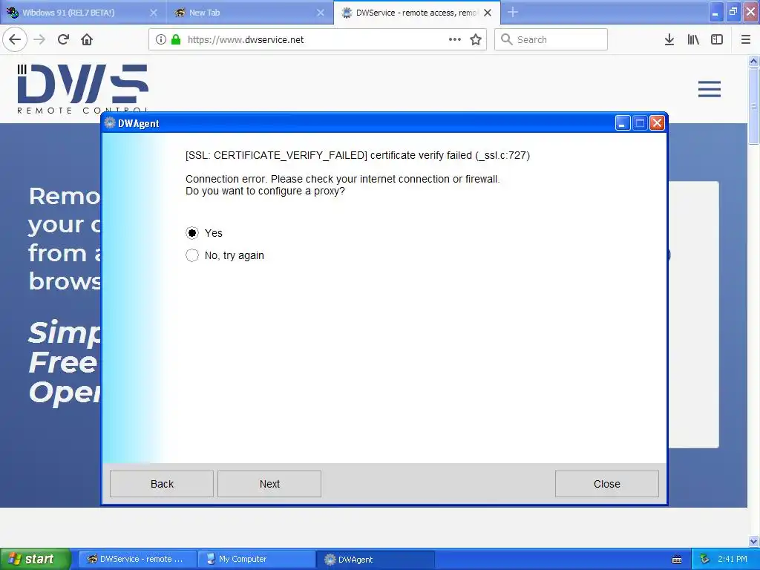Click the browser Search field
This screenshot has width=760, height=570.
tap(551, 40)
